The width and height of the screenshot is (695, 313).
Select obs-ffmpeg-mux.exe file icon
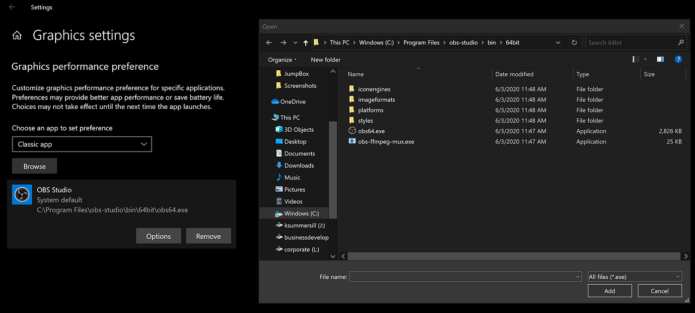352,142
